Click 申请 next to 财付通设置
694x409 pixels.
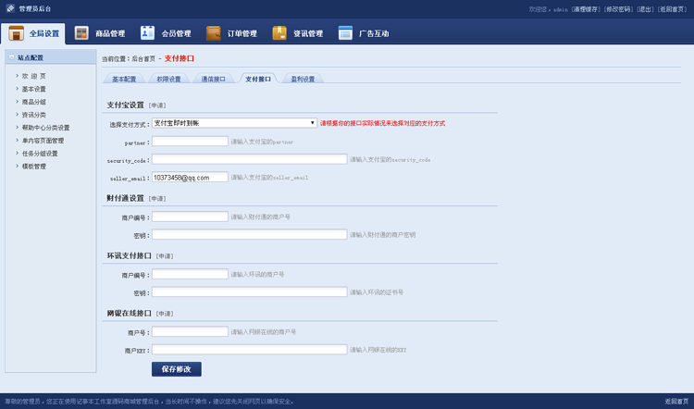point(157,198)
